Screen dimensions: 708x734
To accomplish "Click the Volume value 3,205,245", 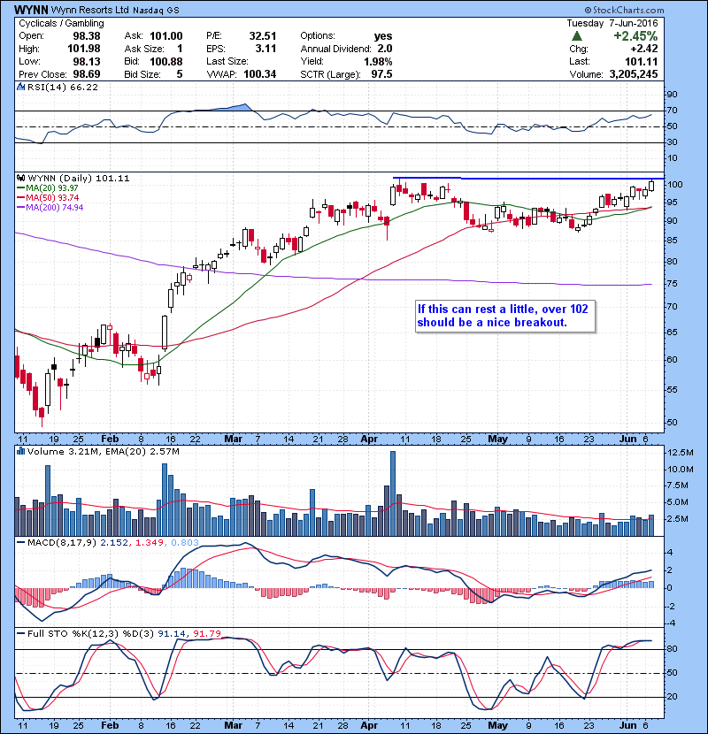I will [x=634, y=74].
